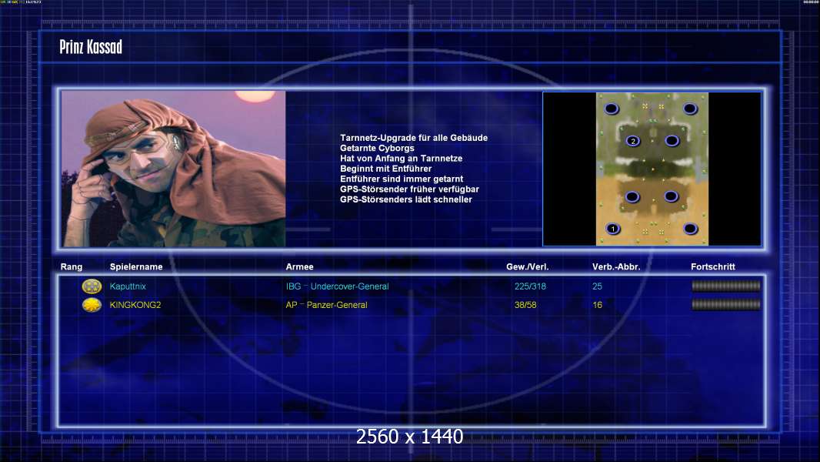Click the GPS-Störsenders lädt schneller line
Screen dimensions: 820x462
coord(406,199)
